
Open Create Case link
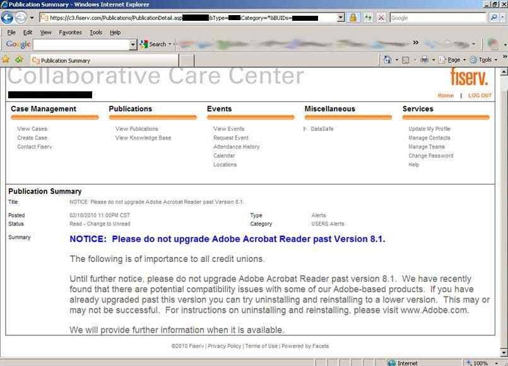point(32,138)
